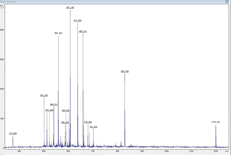Screen dimensions: 231x155
Task: Click the 558.408 peak label
Action: (58, 33)
